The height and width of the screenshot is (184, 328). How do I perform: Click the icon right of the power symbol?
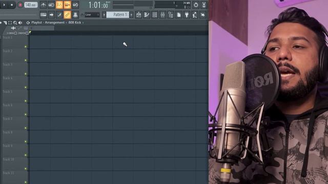(204, 5)
